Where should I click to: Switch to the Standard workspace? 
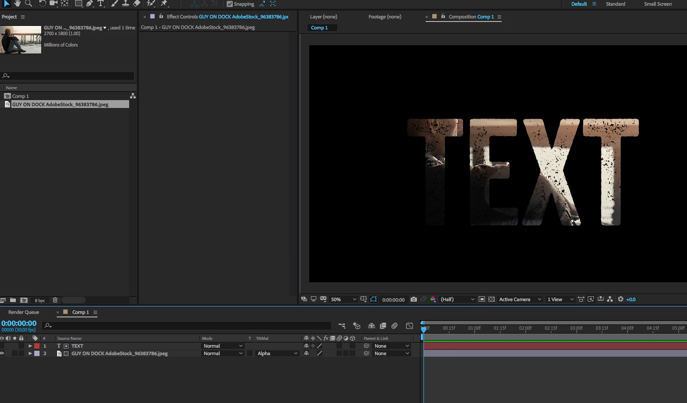click(x=615, y=4)
